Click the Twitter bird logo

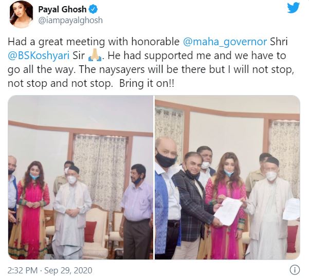(293, 8)
